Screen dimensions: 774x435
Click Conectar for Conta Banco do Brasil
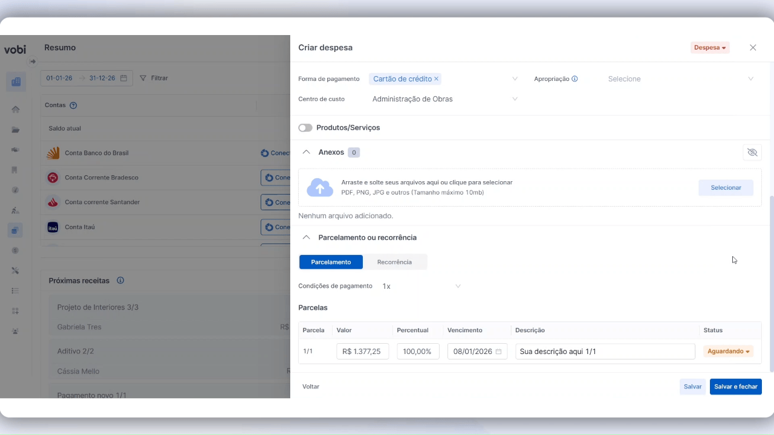click(x=276, y=153)
